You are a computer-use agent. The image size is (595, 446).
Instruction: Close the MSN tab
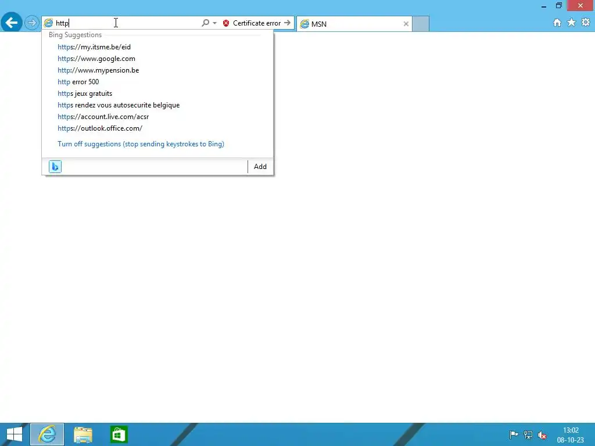(406, 24)
